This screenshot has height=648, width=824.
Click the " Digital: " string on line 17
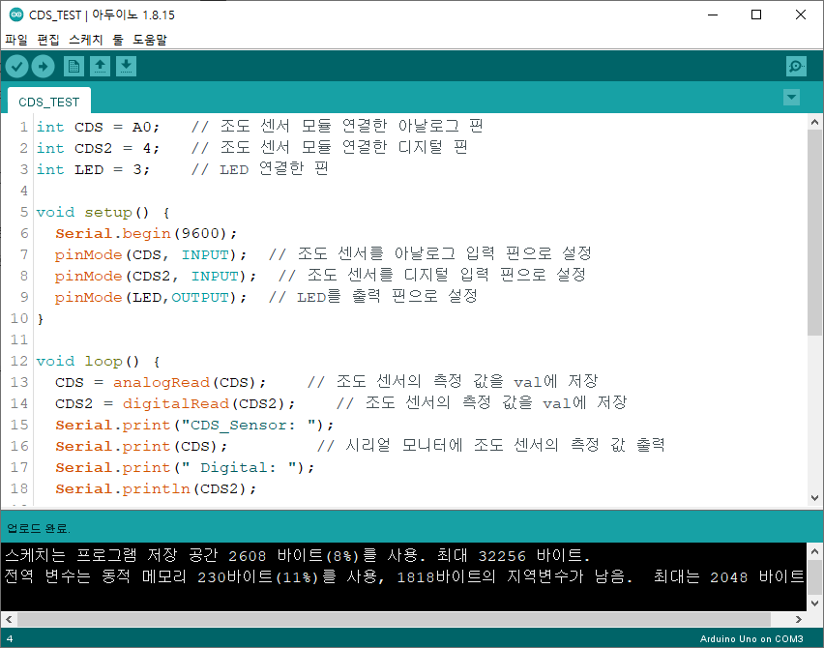click(x=239, y=468)
